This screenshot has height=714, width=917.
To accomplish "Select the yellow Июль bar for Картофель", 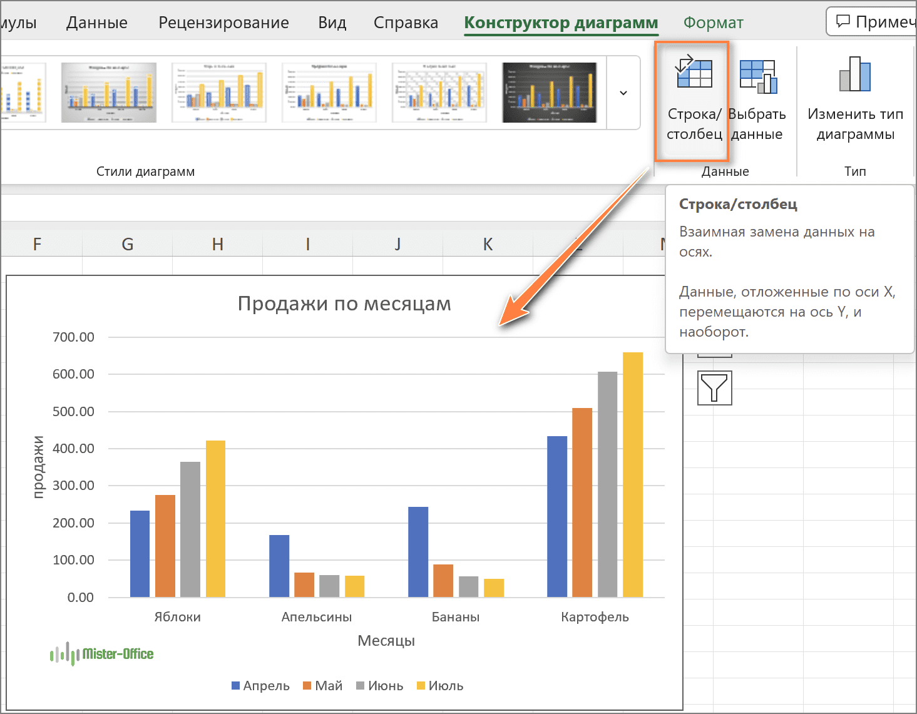I will (633, 474).
